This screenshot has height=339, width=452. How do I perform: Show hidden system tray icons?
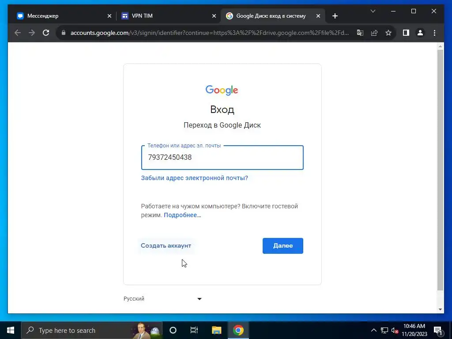click(x=373, y=330)
